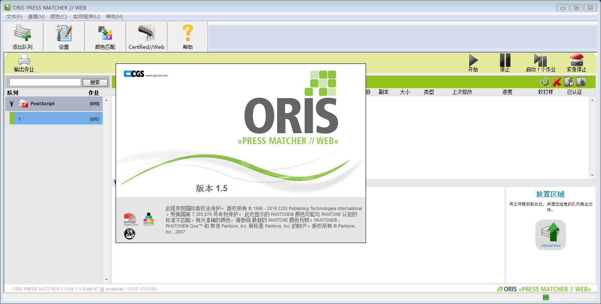The width and height of the screenshot is (601, 304).
Task: Start processing with the 开始 play button
Action: (x=473, y=60)
